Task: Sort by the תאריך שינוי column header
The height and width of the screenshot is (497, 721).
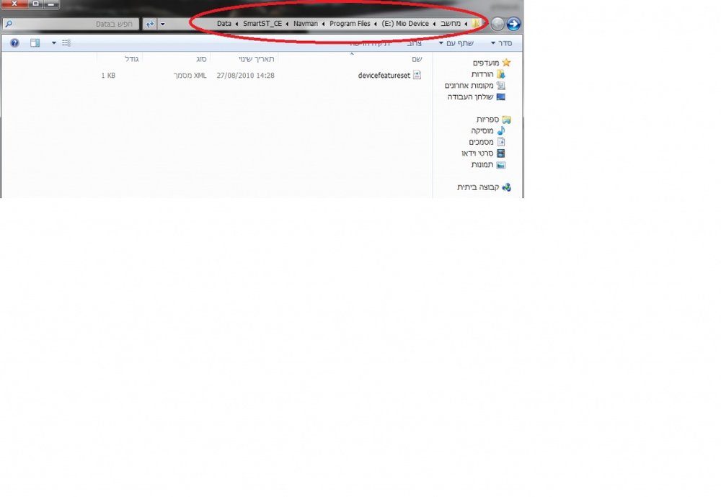Action: [256, 59]
